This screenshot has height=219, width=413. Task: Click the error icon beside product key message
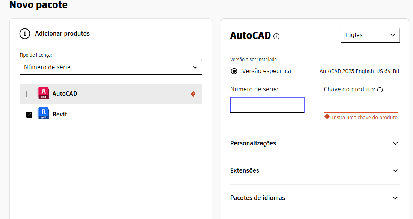pos(327,116)
